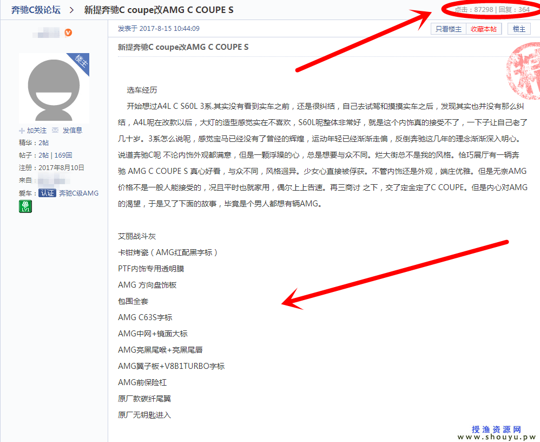The image size is (540, 442).
Task: Click the green LV1 level badge icon
Action: (25, 206)
